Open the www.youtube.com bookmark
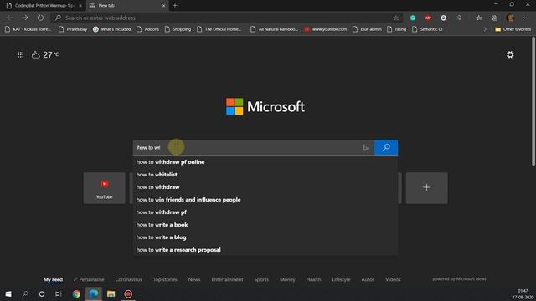Image resolution: width=536 pixels, height=301 pixels. click(326, 29)
